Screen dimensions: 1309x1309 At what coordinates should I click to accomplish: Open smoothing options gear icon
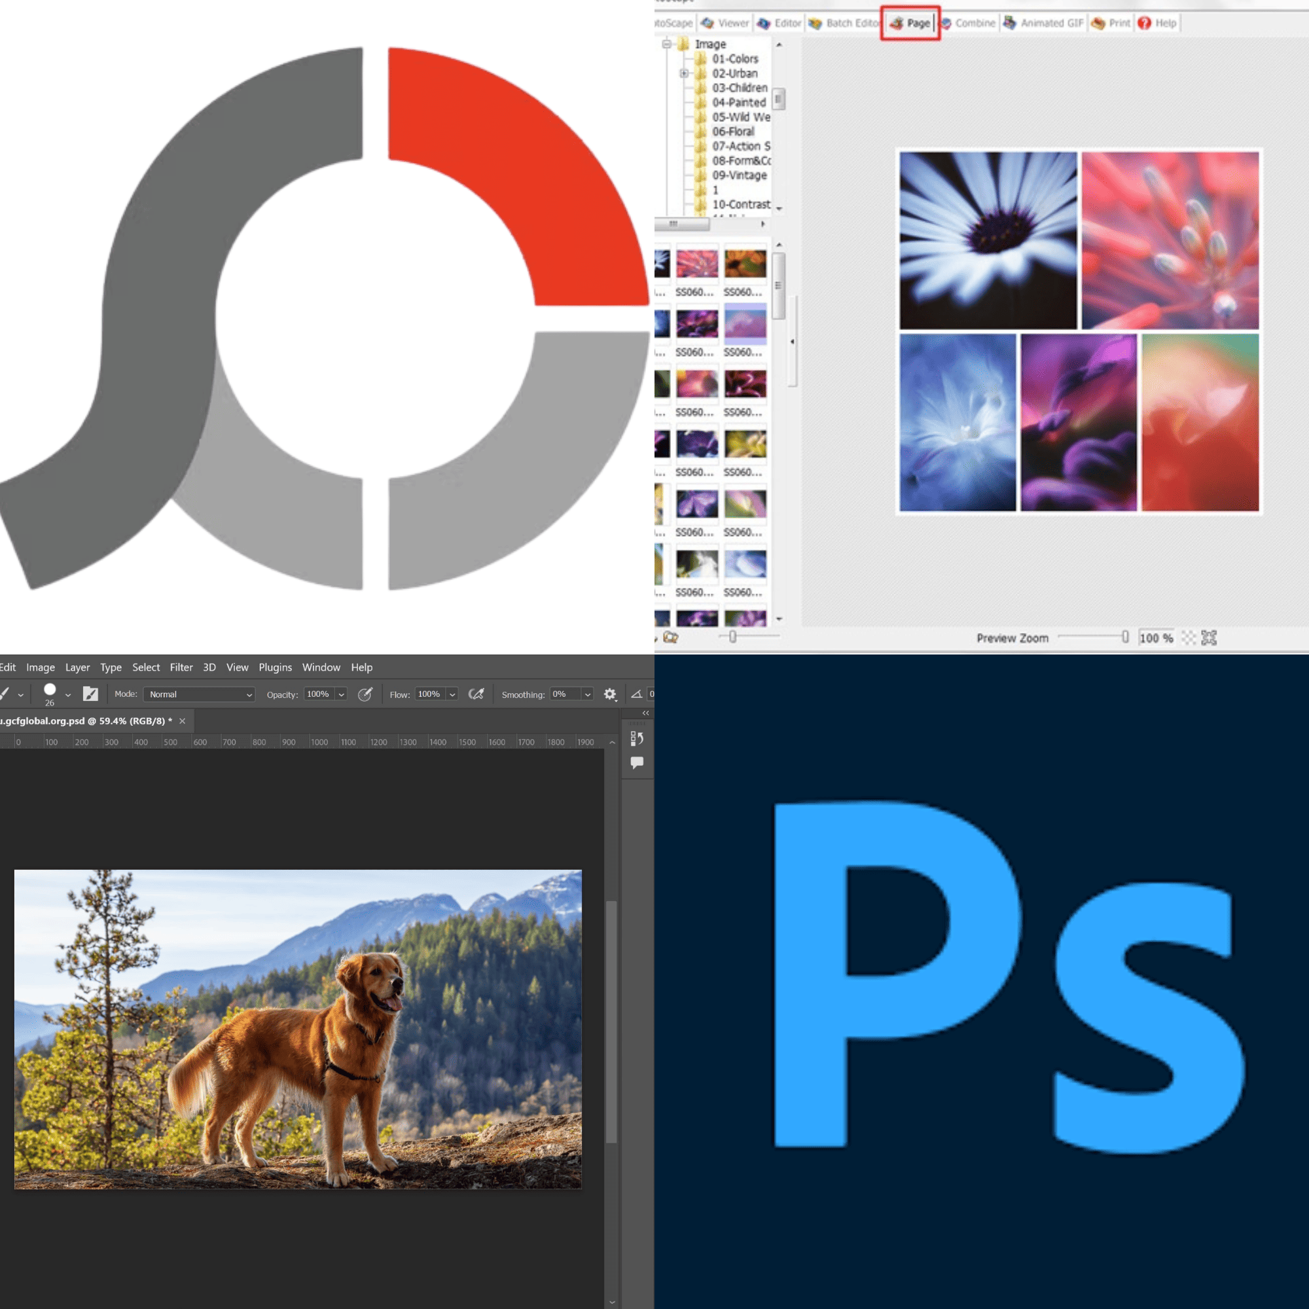pos(610,694)
